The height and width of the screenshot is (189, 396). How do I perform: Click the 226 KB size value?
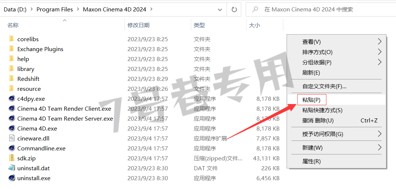tap(270, 168)
